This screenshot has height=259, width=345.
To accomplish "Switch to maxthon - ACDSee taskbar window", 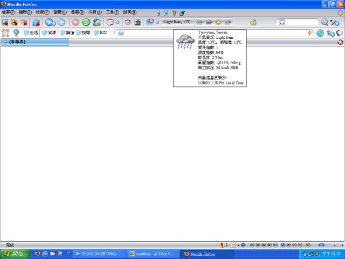I will click(x=153, y=254).
